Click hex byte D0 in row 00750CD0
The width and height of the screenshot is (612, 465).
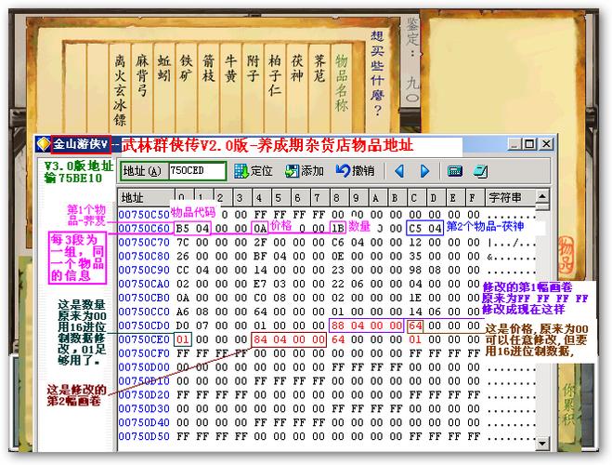click(183, 325)
